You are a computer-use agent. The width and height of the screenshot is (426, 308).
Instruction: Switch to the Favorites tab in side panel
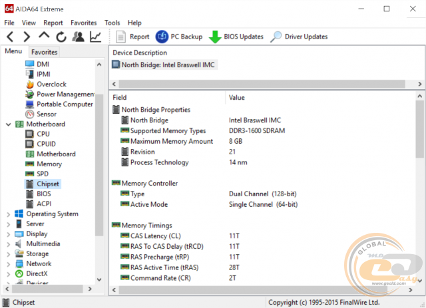point(45,52)
